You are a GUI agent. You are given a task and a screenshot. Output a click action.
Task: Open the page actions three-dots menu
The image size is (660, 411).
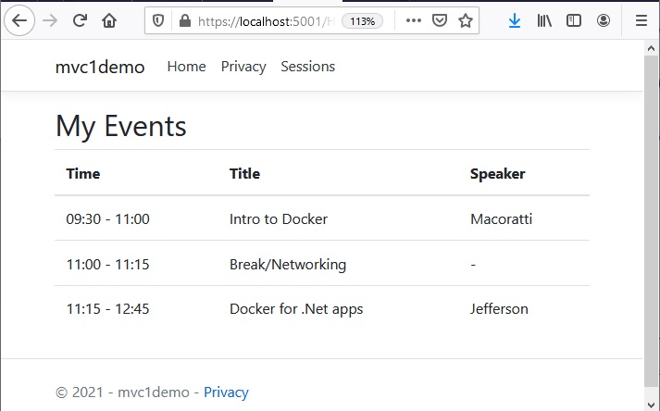coord(414,20)
